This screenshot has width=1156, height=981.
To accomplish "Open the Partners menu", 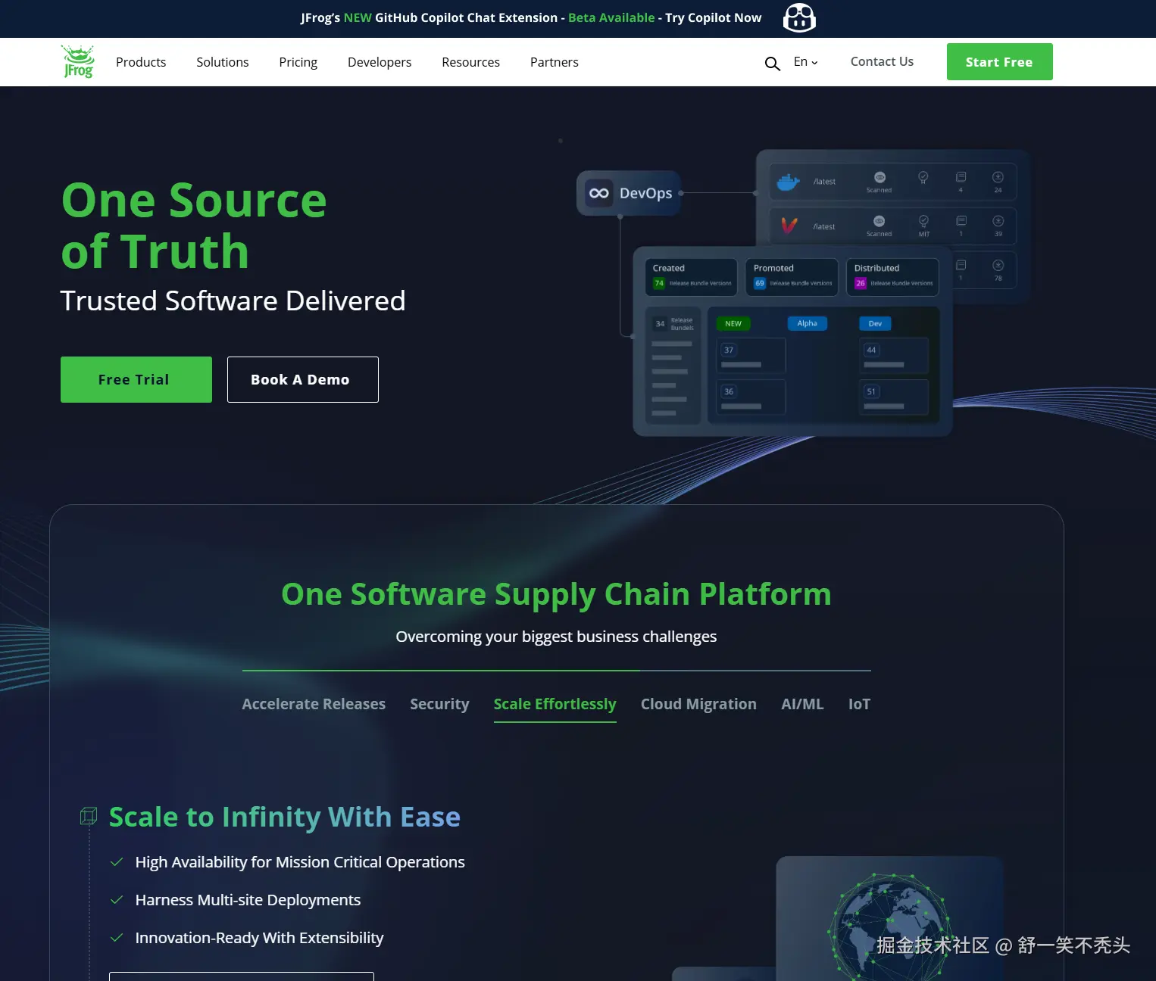I will pos(555,62).
